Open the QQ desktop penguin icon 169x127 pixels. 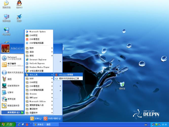coord(19,4)
